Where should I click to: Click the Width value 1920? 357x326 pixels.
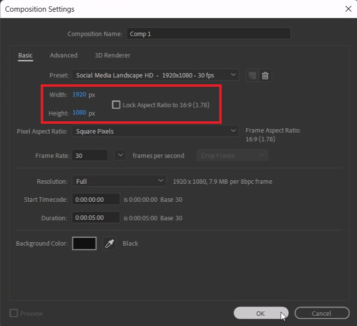(79, 94)
